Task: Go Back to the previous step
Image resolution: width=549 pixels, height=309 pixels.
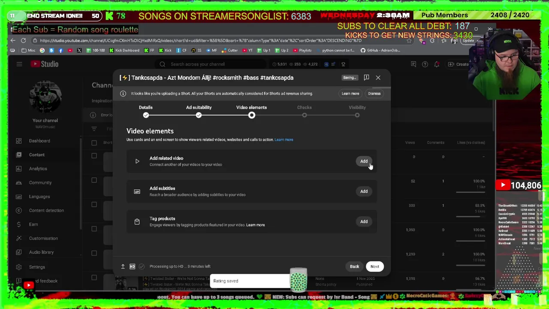Action: [x=354, y=267]
